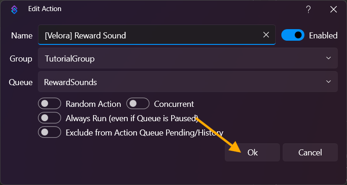Clear the Name field with X icon
This screenshot has width=347, height=185.
click(266, 35)
